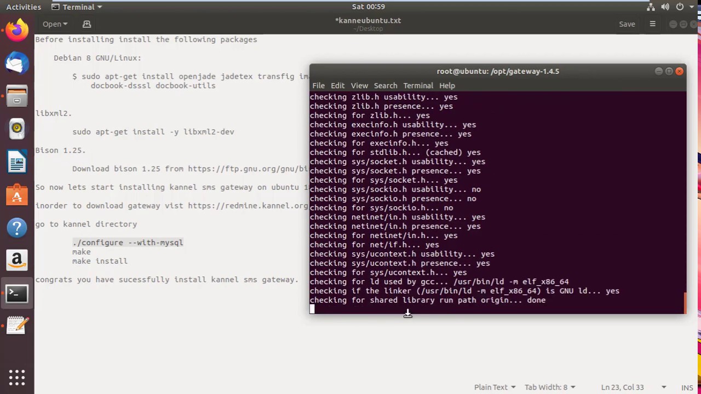Click the *kanneubuntu.txt title in gedit
The width and height of the screenshot is (701, 394).
pos(368,20)
